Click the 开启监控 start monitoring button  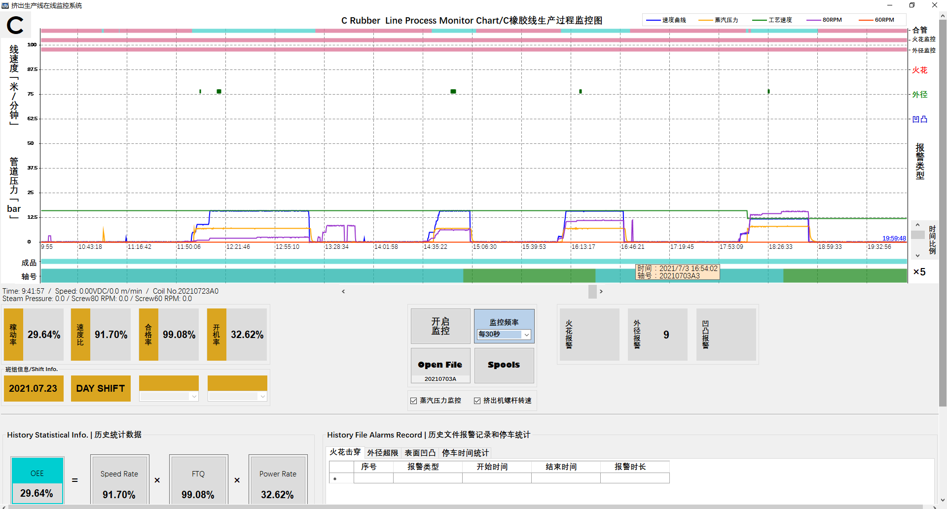pyautogui.click(x=440, y=326)
